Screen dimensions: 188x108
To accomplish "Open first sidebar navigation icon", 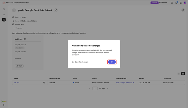I will click(x=4, y=9).
